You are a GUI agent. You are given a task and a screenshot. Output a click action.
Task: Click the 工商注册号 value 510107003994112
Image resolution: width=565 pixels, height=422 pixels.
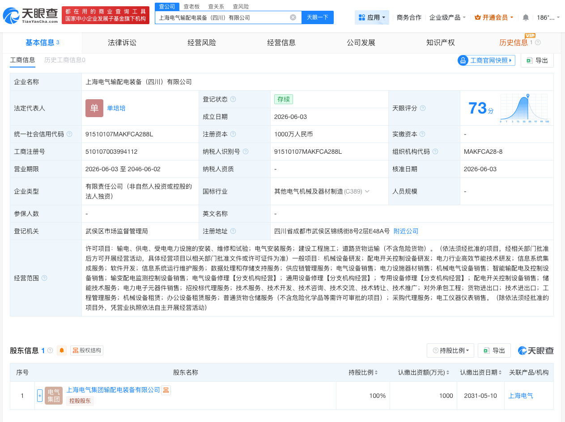point(111,152)
